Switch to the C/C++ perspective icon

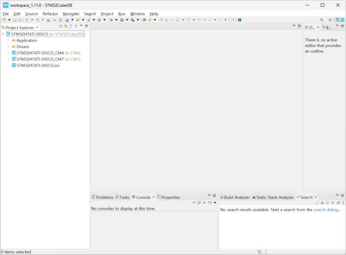[337, 20]
